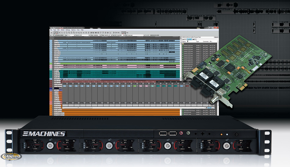Open the Help menu
The image size is (290, 167).
click(82, 30)
